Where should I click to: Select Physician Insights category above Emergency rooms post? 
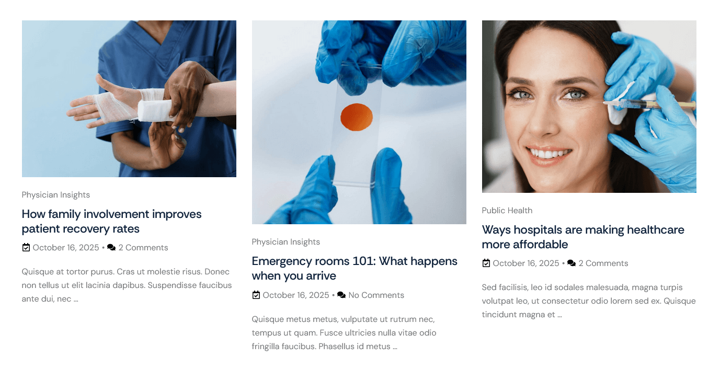pos(286,242)
